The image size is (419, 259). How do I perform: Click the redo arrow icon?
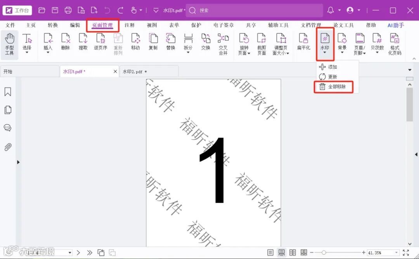coord(121,10)
